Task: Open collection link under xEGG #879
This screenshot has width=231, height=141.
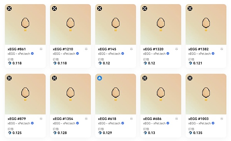Action: point(19,123)
